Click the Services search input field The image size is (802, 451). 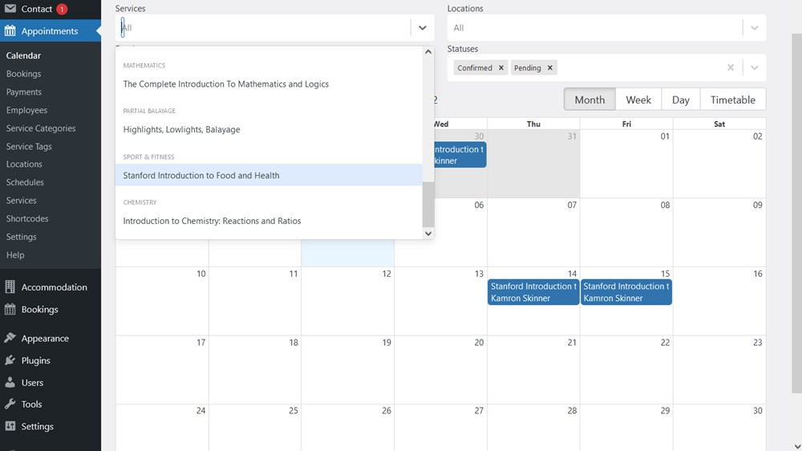coord(263,27)
